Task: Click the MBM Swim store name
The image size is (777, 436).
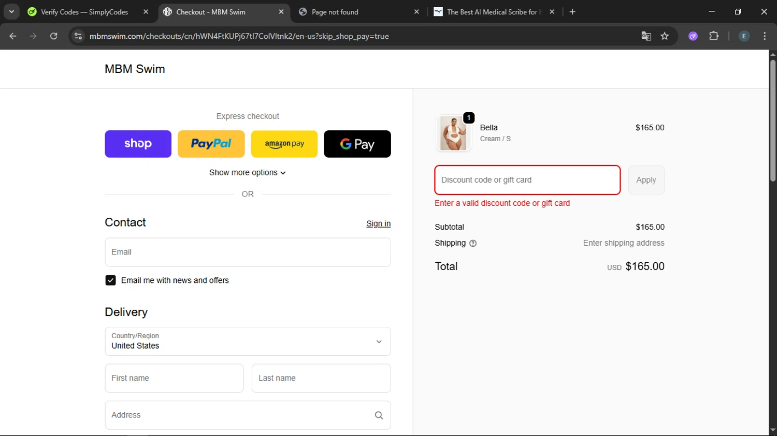Action: coord(135,69)
